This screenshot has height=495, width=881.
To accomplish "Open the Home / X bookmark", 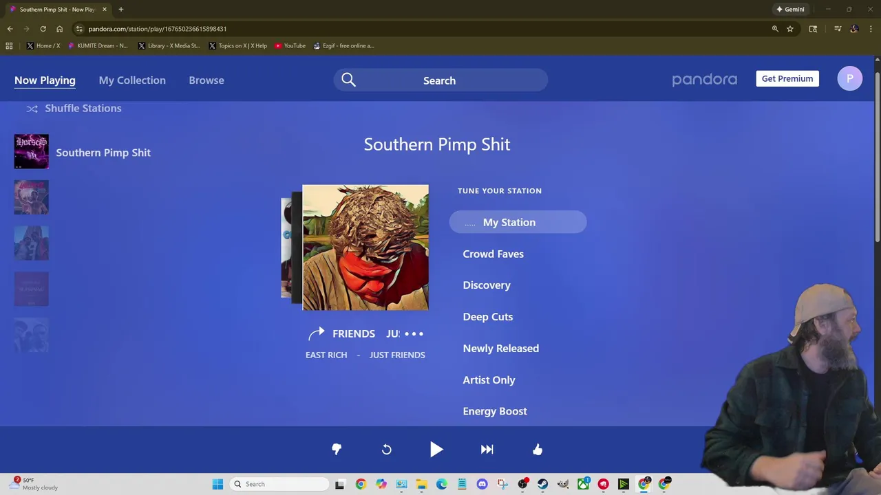I will [43, 46].
